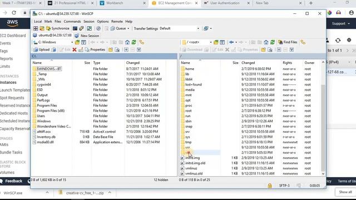Click the Queue toolbar button
The image size is (356, 200).
[118, 28]
